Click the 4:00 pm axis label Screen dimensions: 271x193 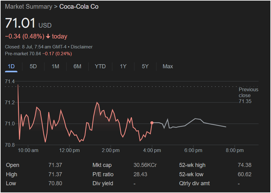(152, 150)
